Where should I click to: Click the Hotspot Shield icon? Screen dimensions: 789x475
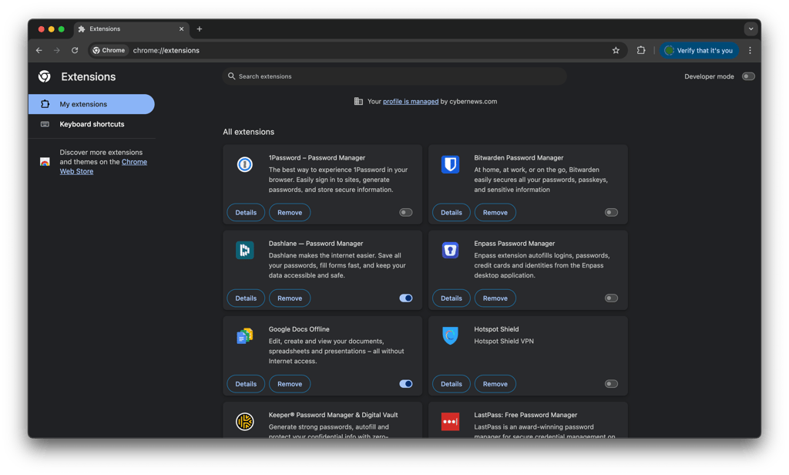click(x=450, y=336)
